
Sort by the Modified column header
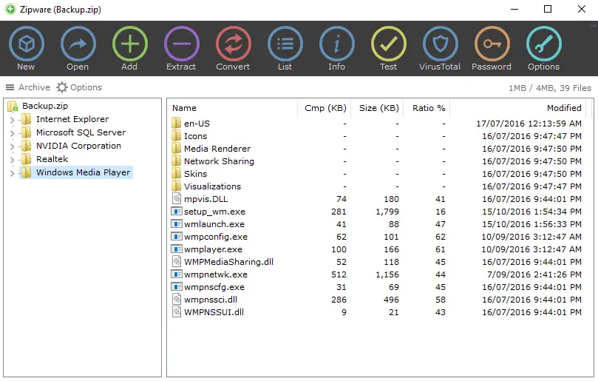[x=563, y=108]
